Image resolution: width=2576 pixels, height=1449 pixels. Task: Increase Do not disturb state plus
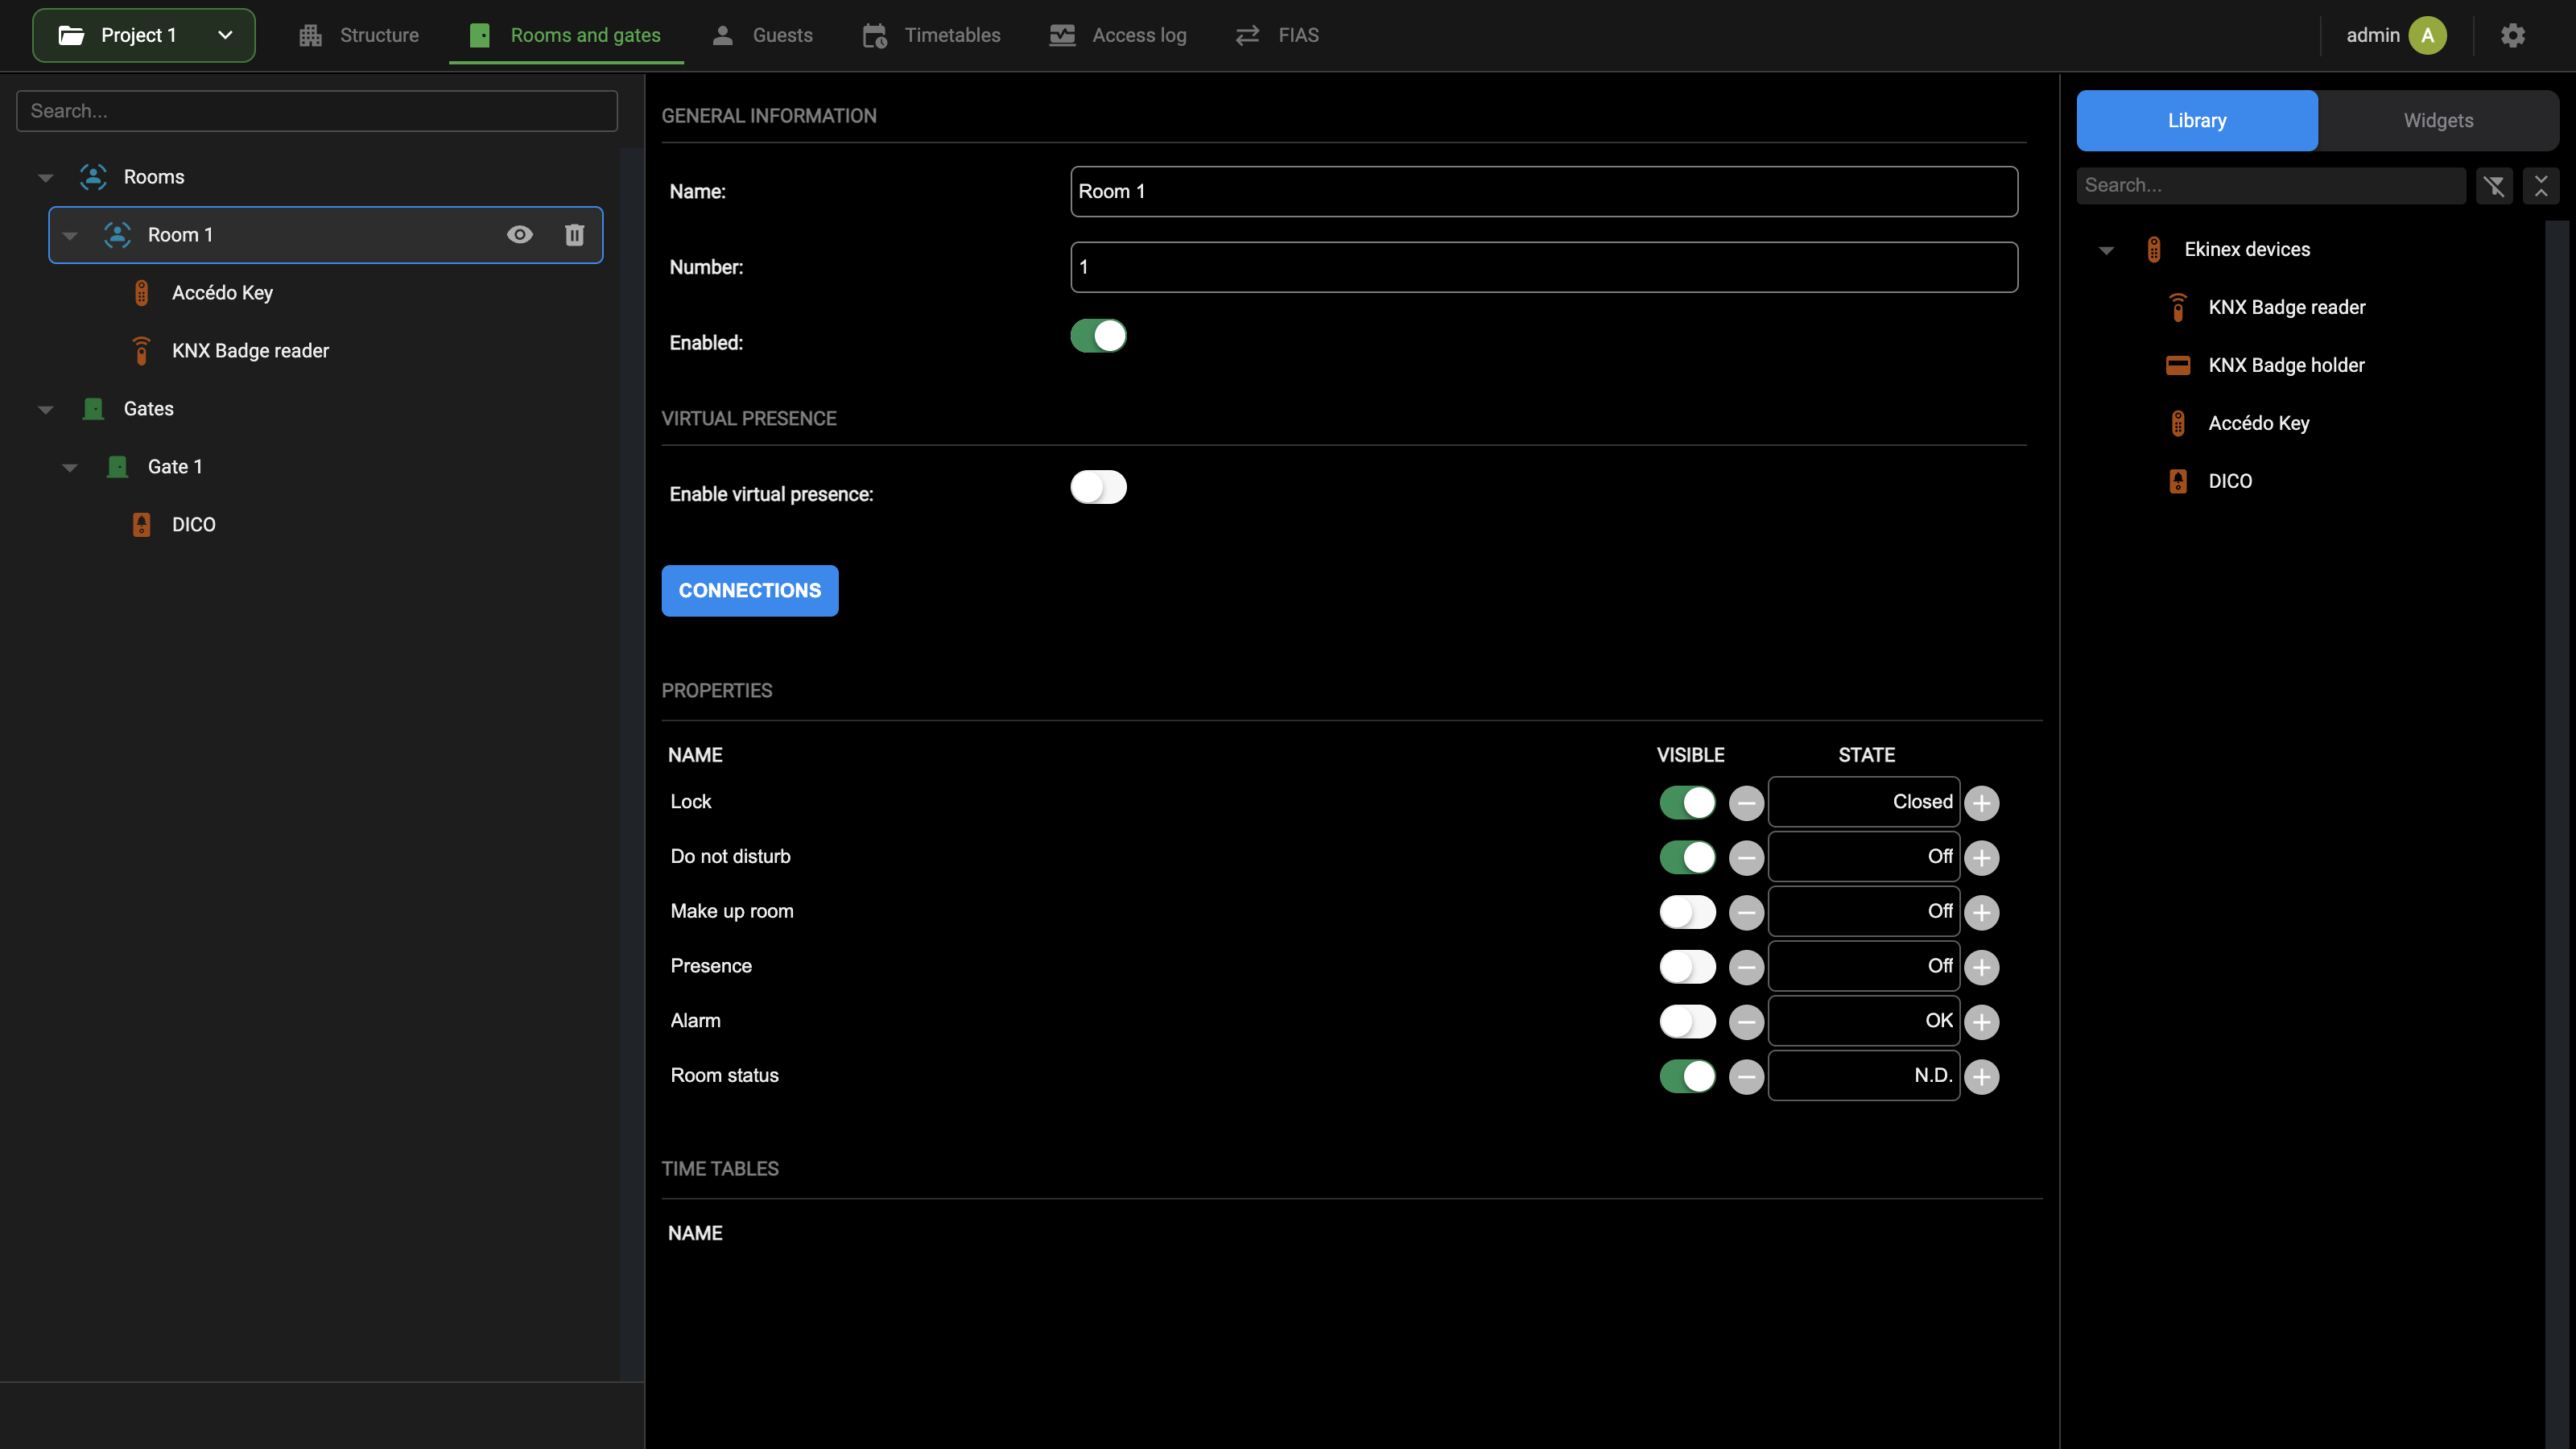(x=1981, y=857)
